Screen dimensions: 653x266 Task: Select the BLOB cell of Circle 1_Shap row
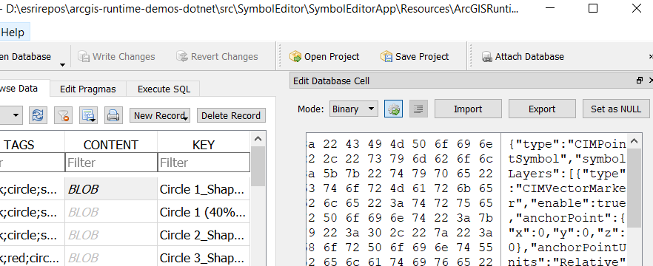[111, 189]
